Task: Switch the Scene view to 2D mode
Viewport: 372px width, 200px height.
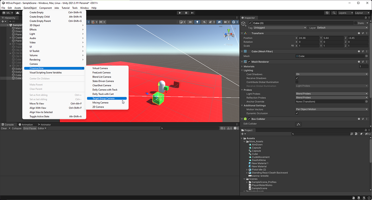Action: tap(190, 22)
